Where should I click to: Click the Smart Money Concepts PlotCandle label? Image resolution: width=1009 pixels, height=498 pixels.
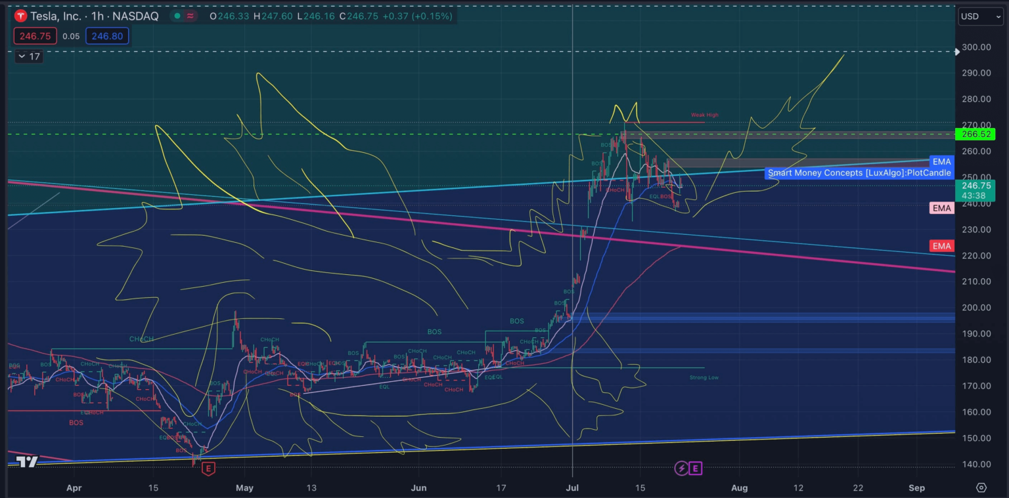coord(859,173)
